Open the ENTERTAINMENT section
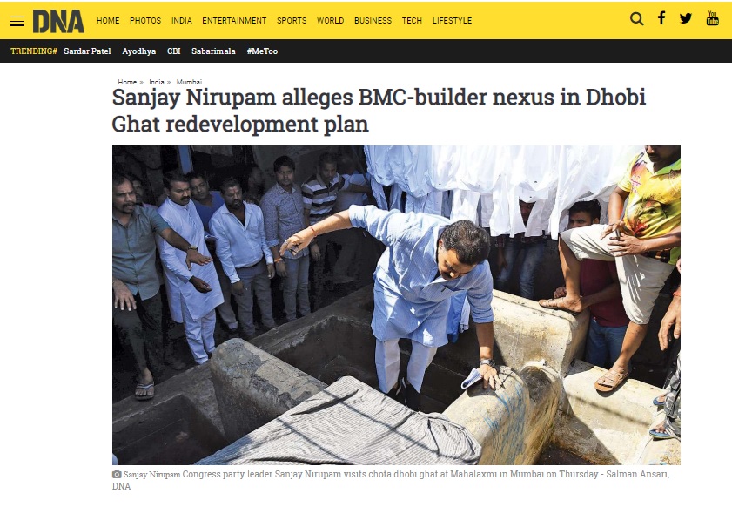This screenshot has height=507, width=732. click(234, 21)
